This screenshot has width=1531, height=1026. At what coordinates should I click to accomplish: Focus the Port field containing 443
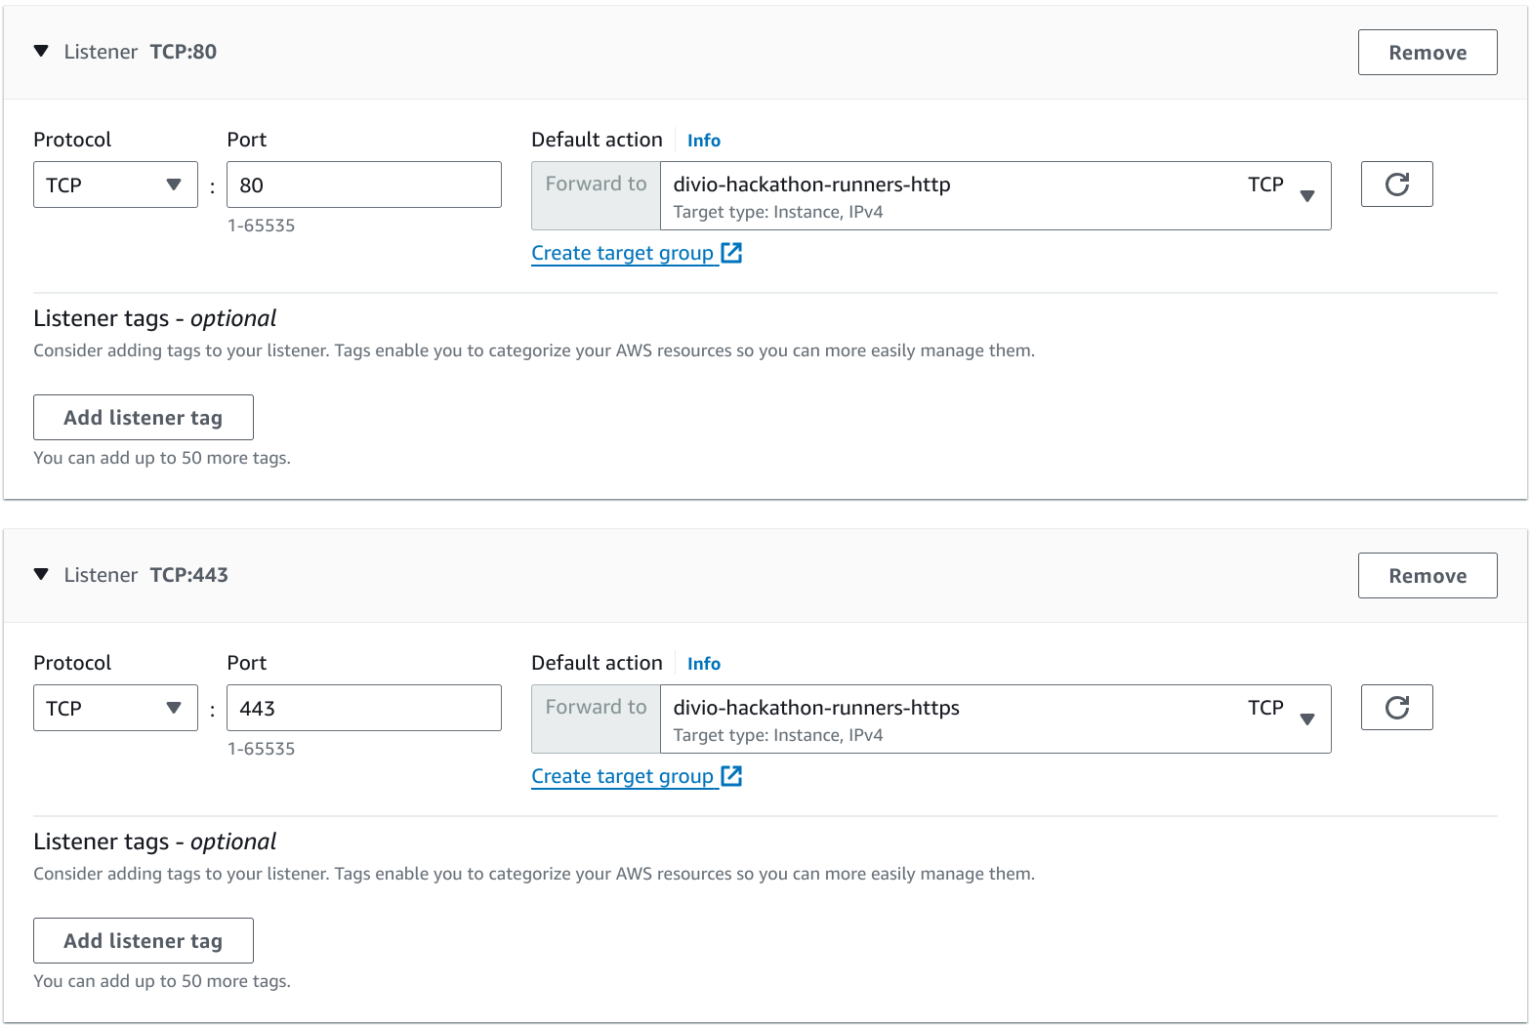pos(363,709)
